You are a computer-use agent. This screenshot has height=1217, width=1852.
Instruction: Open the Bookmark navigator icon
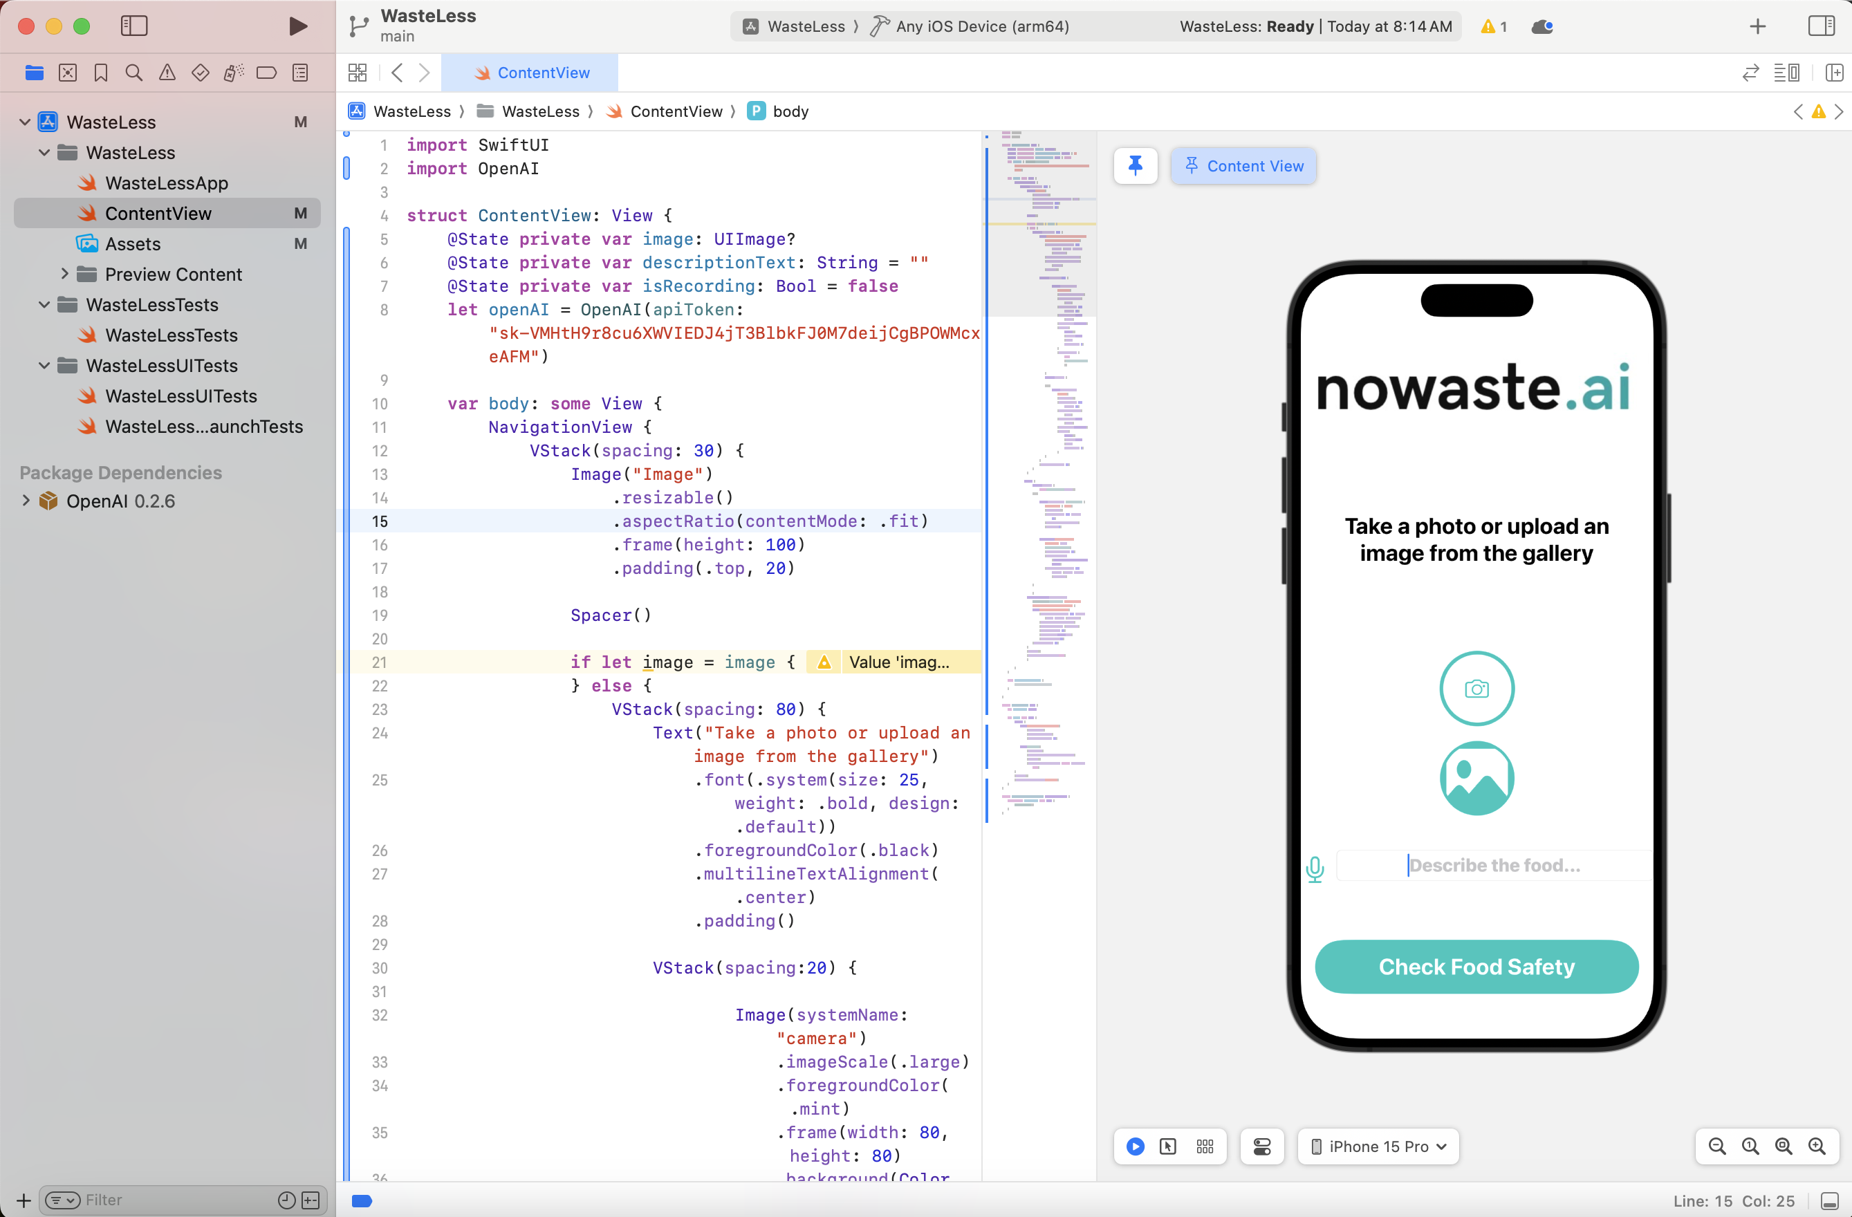tap(100, 73)
